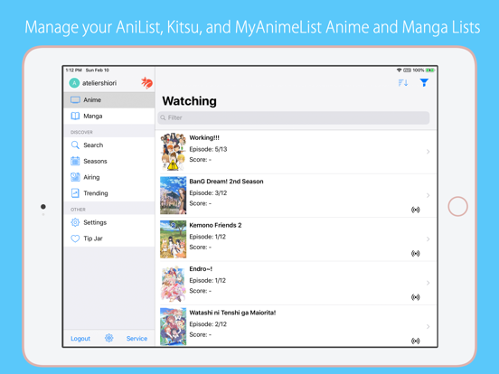499x374 pixels.
Task: Focus the Filter search field
Action: [x=294, y=117]
